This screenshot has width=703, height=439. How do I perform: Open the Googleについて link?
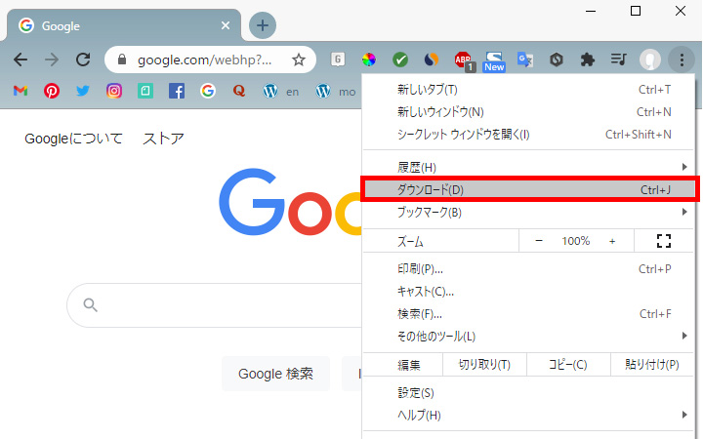[x=73, y=139]
